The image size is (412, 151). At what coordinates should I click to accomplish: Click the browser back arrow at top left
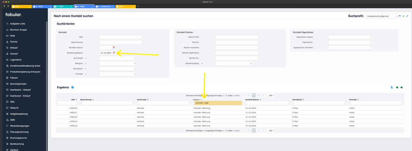coord(4,6)
